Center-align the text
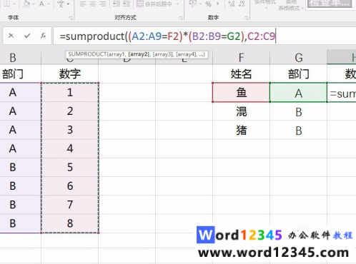 (93, 4)
